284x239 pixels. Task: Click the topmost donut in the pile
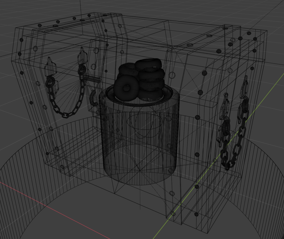coord(148,64)
